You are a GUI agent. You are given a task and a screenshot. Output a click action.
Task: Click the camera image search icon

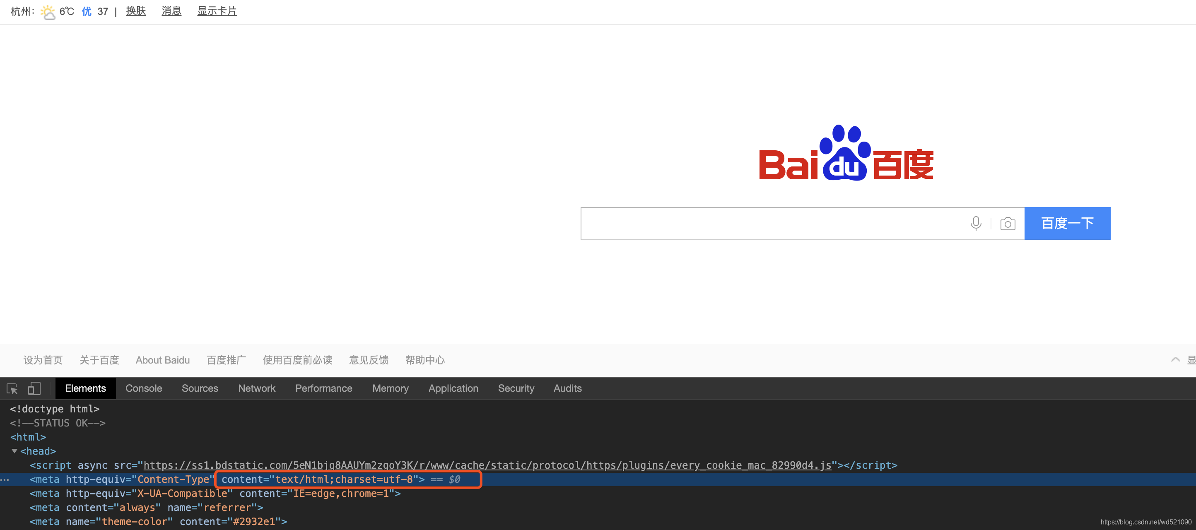(1008, 224)
